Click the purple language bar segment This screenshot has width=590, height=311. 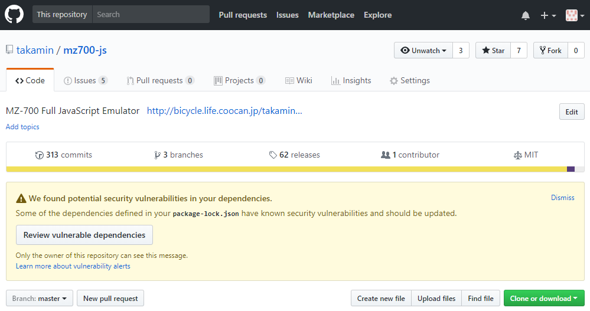[x=571, y=169]
